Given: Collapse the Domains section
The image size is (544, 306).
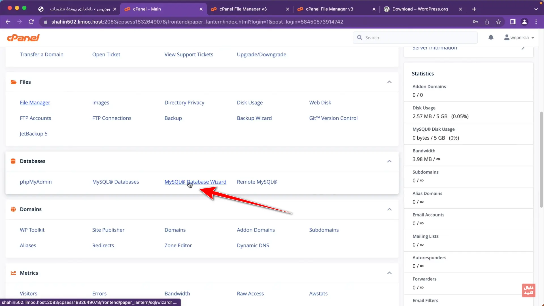Looking at the screenshot, I should (x=389, y=209).
